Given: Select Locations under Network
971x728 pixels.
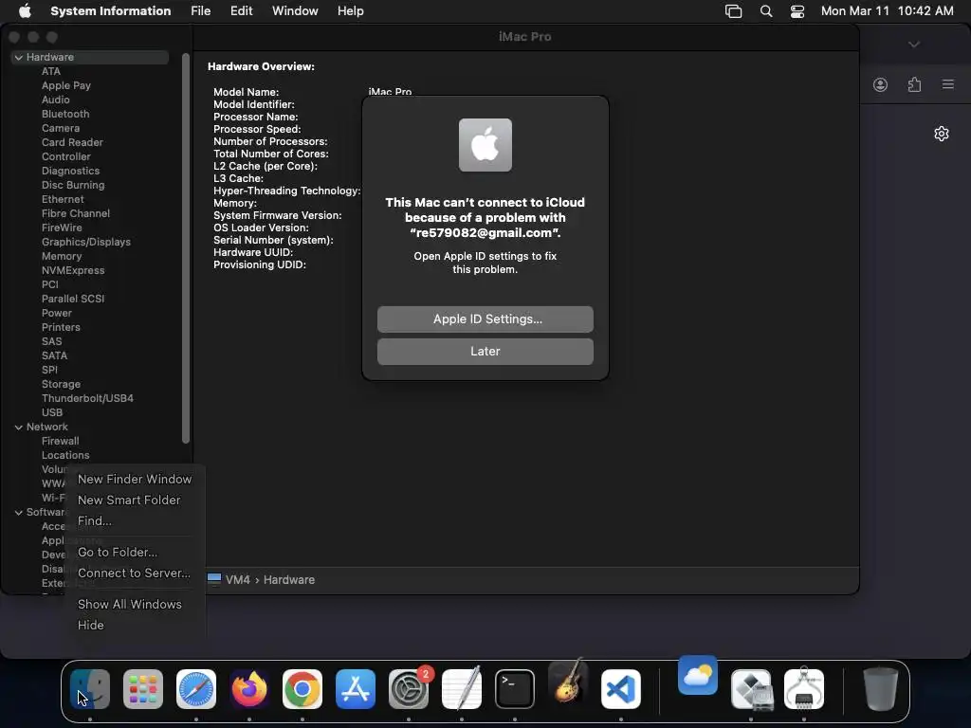Looking at the screenshot, I should [65, 456].
